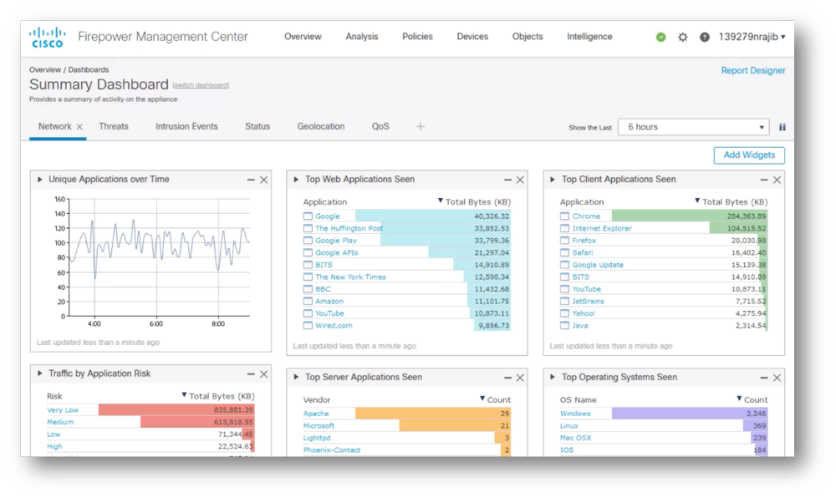Switch to the Intrusion Events tab
The width and height of the screenshot is (836, 498).
pyautogui.click(x=186, y=127)
